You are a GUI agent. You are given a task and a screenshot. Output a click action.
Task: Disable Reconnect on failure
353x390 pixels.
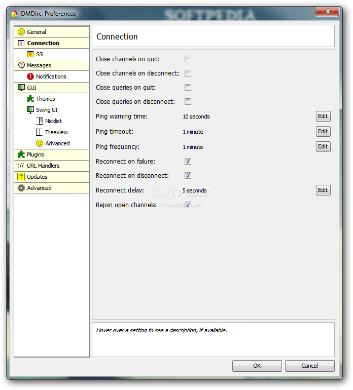[x=188, y=162]
